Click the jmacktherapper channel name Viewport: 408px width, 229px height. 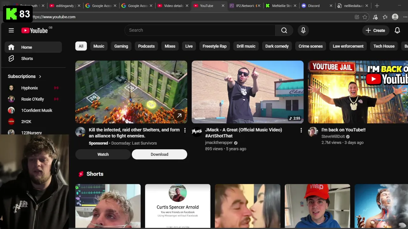(x=219, y=143)
